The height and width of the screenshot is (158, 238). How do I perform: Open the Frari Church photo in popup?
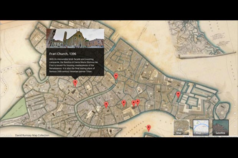coord(75,37)
